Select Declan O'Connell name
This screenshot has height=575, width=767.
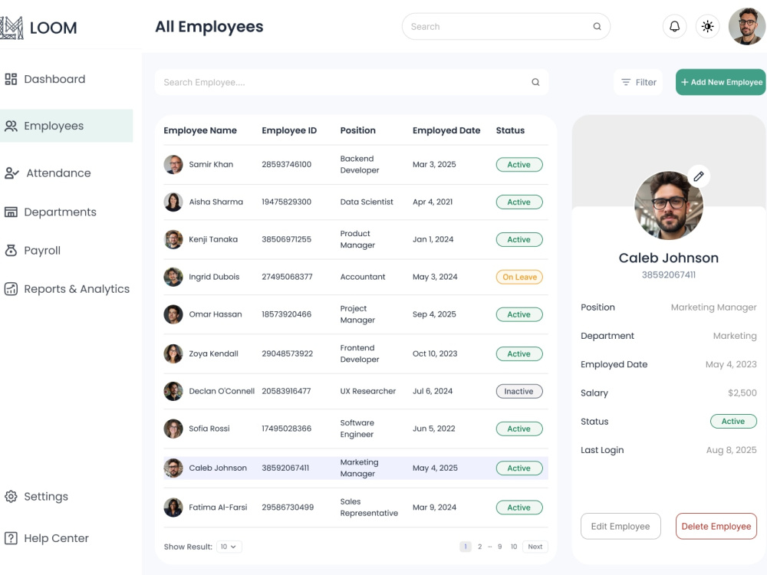[x=222, y=391]
